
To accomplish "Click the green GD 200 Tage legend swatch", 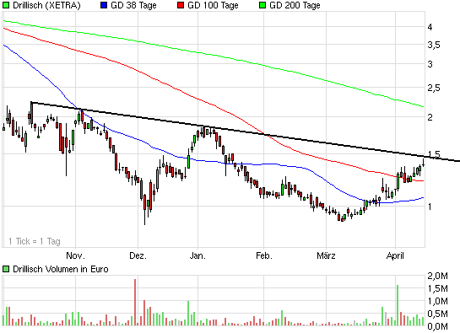I will [262, 5].
